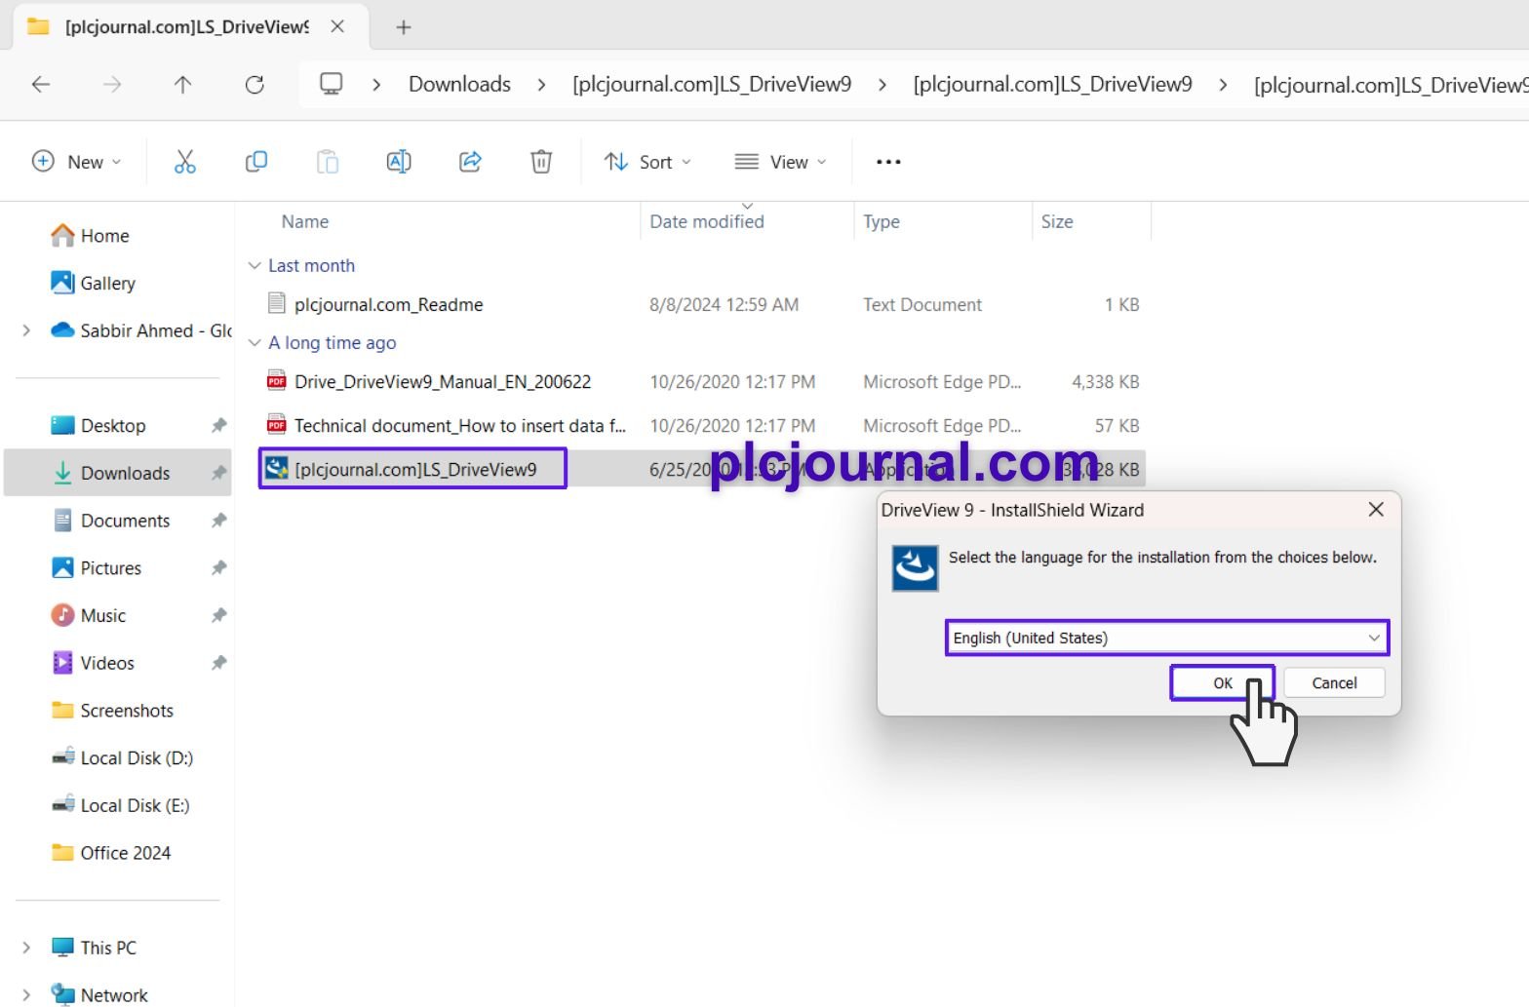Sort by the Size column header
Image resolution: width=1529 pixels, height=1007 pixels.
1057,221
